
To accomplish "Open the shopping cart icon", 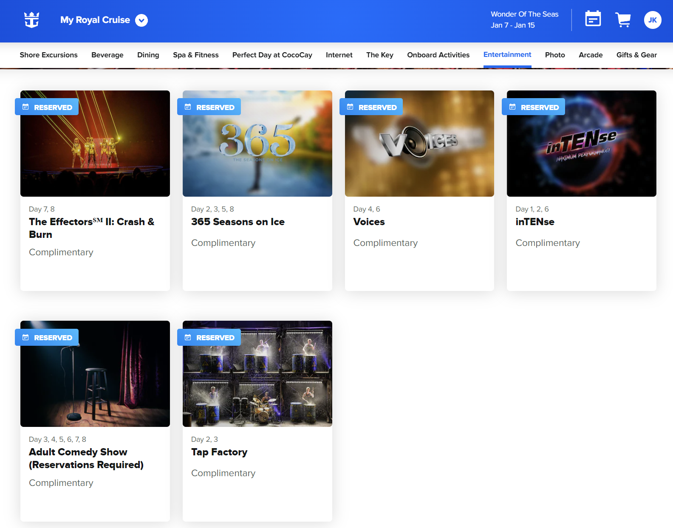I will tap(623, 20).
